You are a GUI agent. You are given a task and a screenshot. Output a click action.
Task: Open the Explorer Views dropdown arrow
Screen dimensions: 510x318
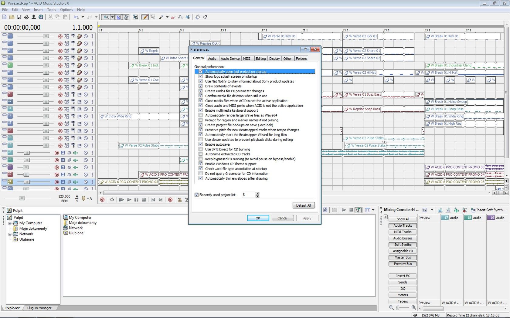tap(373, 210)
